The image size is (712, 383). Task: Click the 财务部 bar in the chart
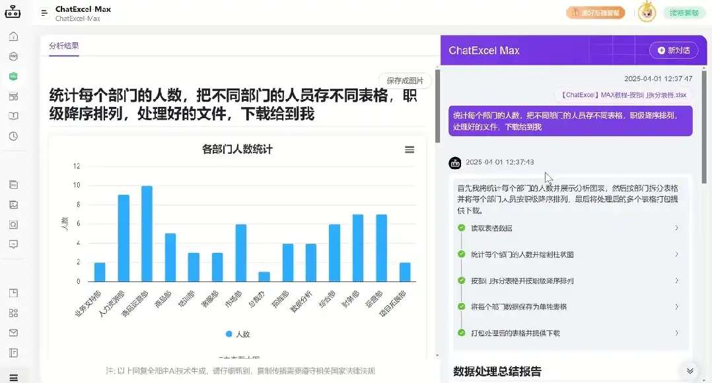tap(358, 248)
